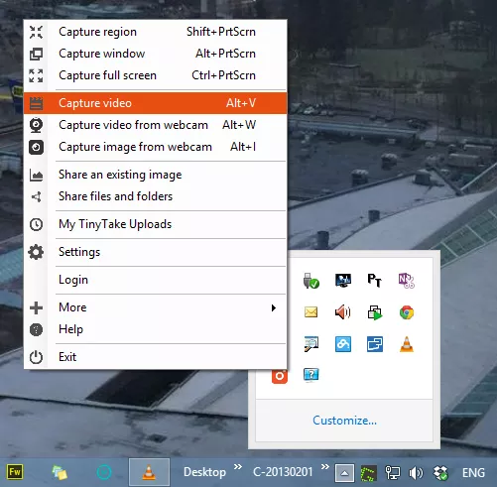Expand the Desktop toolbar chevron
The height and width of the screenshot is (487, 497).
point(238,467)
